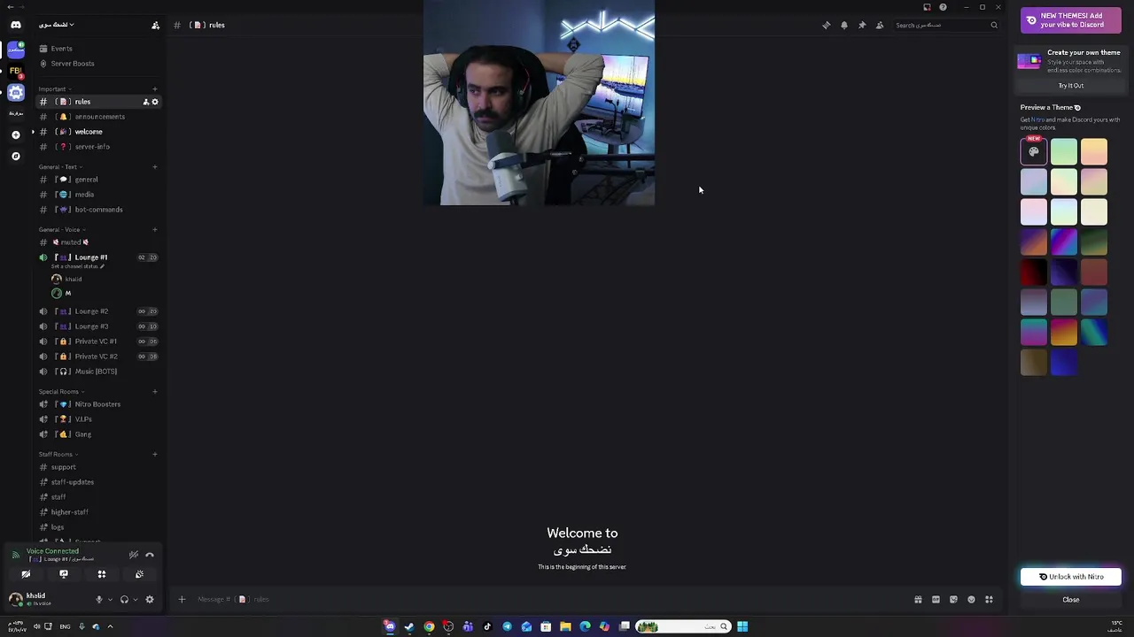Toggle the Member List icon

880,25
